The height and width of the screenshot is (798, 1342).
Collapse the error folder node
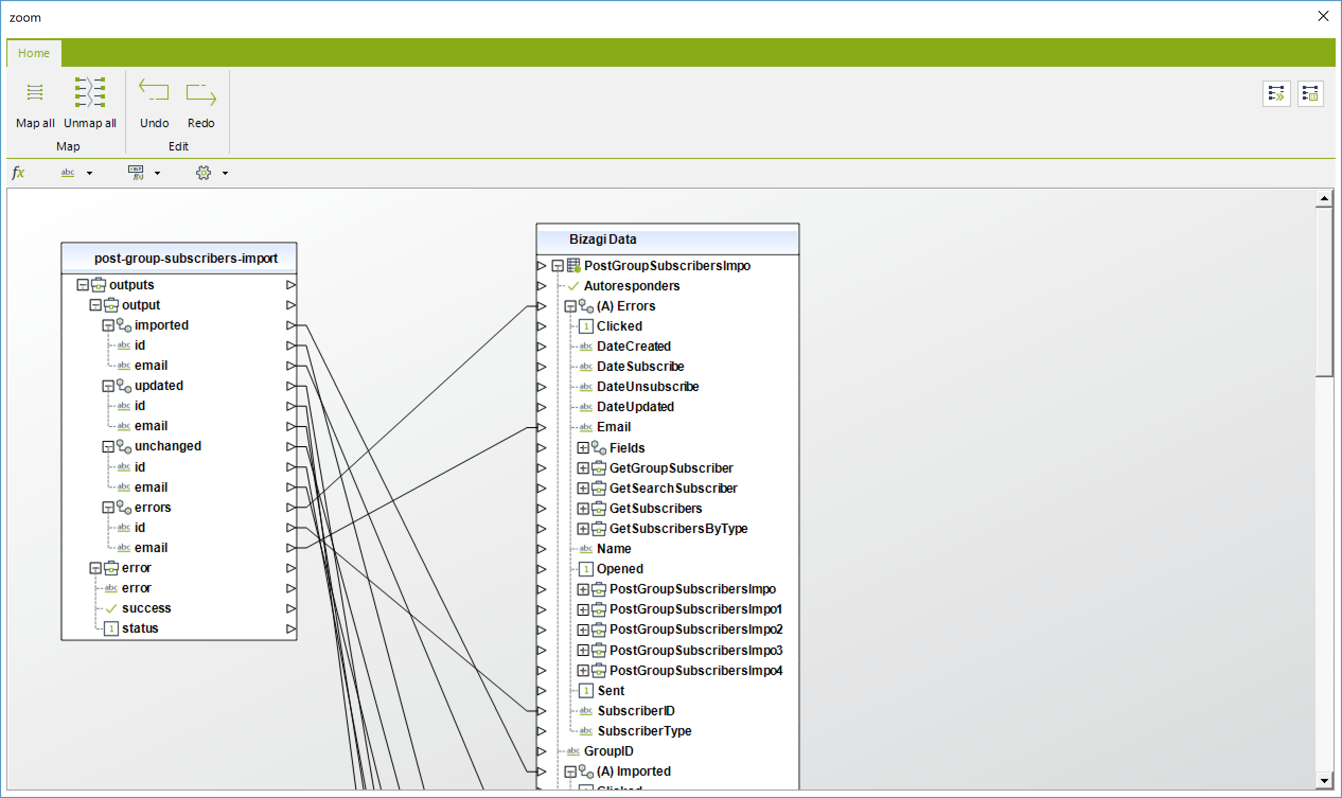coord(95,568)
